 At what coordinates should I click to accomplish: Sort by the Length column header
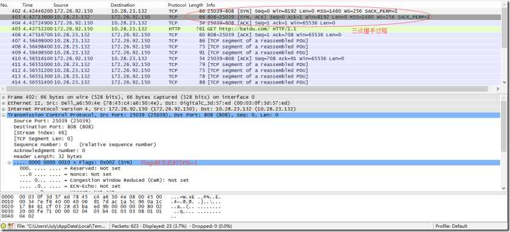tap(196, 5)
